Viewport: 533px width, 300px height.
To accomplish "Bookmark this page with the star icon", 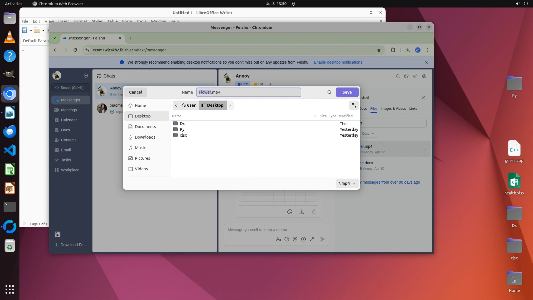I will [379, 50].
